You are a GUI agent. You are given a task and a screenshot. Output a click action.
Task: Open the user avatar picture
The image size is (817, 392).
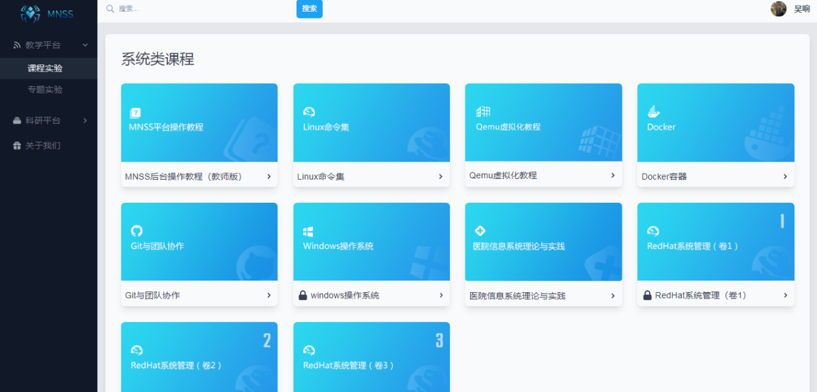point(778,8)
